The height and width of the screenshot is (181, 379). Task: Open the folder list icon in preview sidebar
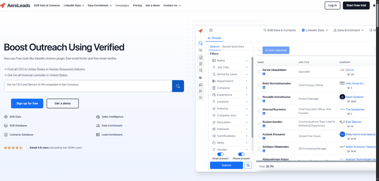tap(200, 50)
